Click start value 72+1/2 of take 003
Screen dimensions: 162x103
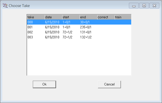67,37
